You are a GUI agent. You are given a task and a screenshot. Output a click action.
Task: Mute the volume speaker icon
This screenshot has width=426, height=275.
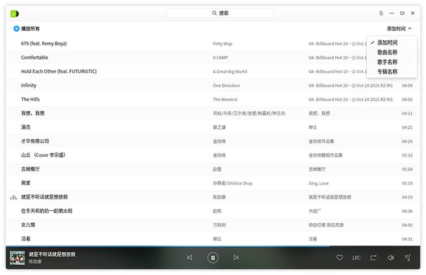(x=391, y=257)
